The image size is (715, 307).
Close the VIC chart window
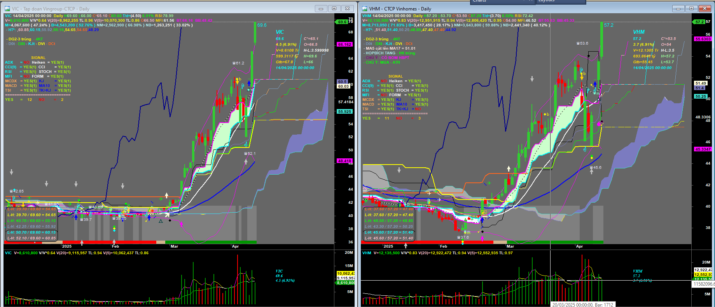click(x=348, y=8)
